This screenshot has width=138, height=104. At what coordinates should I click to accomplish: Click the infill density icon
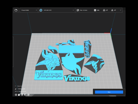[x=95, y=10]
